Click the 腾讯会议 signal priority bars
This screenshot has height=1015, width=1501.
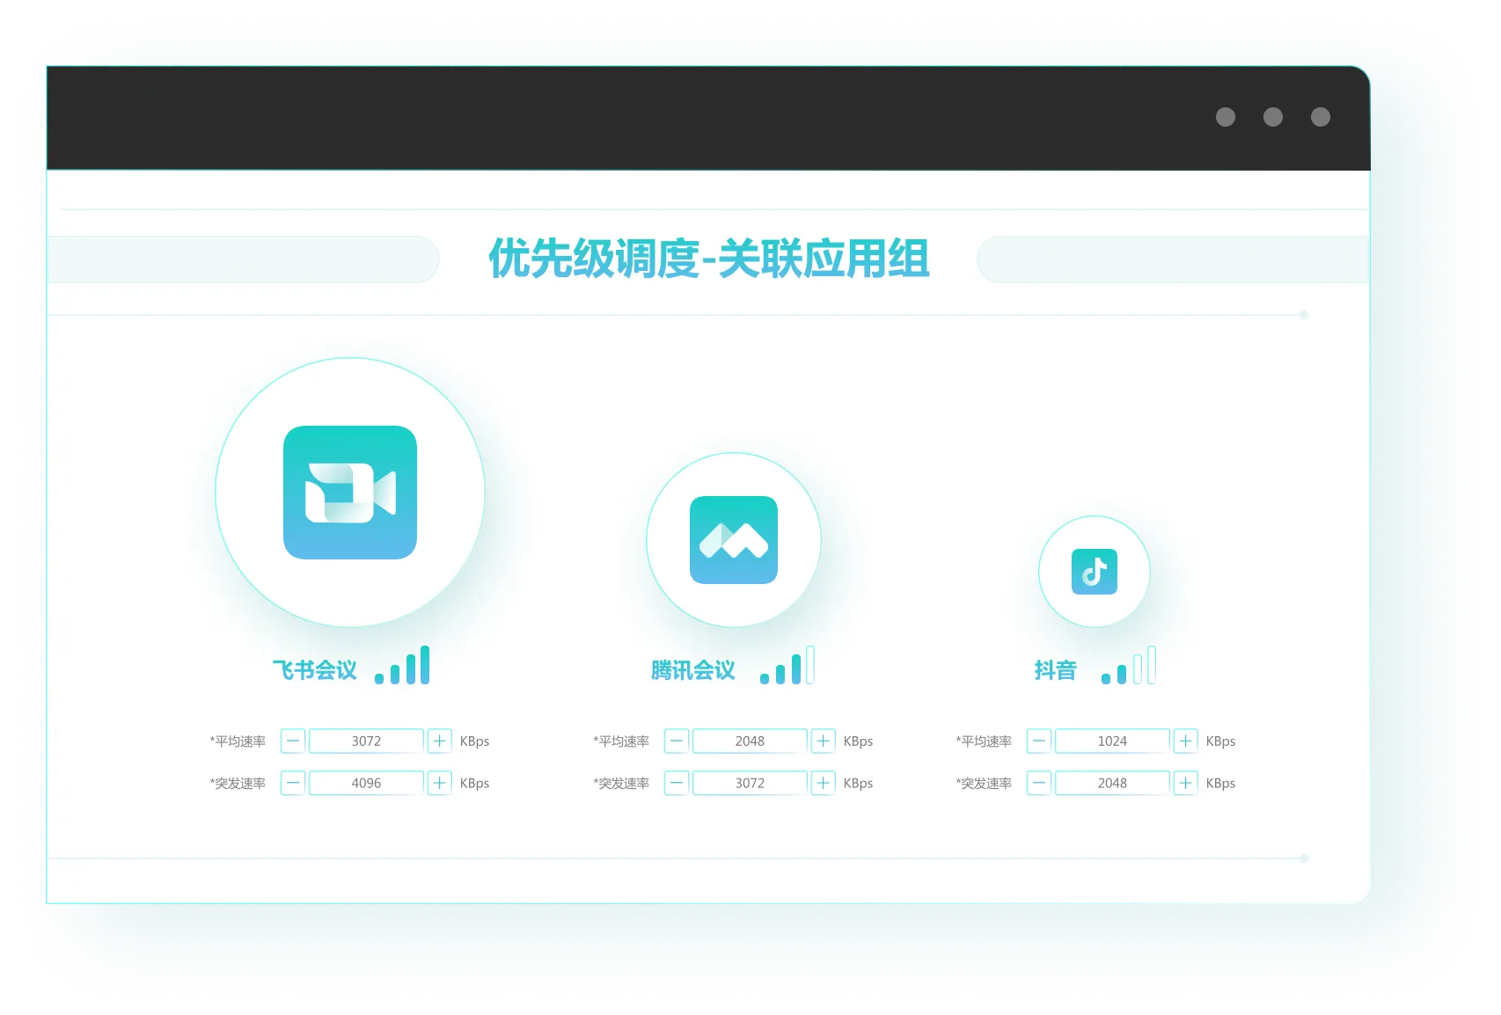[787, 665]
